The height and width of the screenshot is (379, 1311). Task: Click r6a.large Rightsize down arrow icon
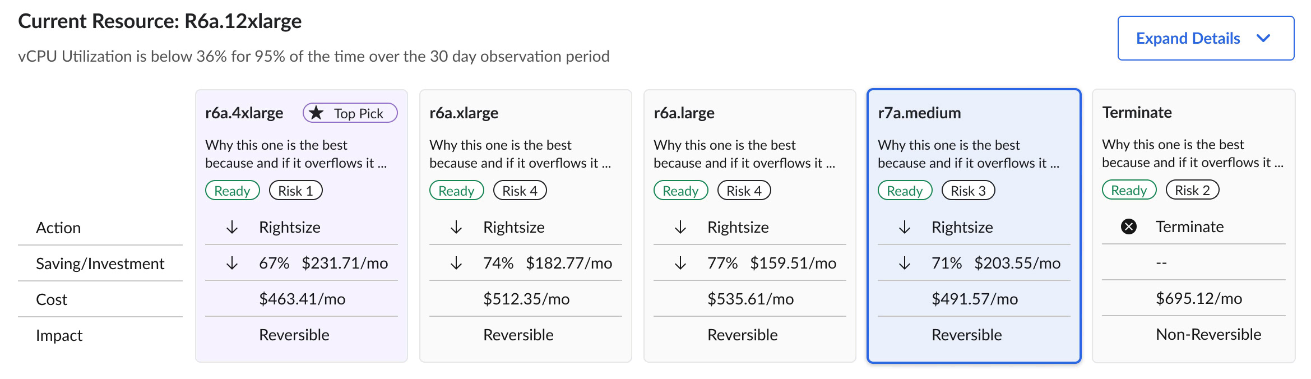tap(680, 227)
